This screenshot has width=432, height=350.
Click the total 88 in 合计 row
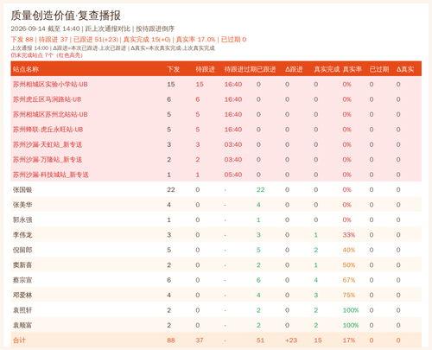(x=171, y=340)
